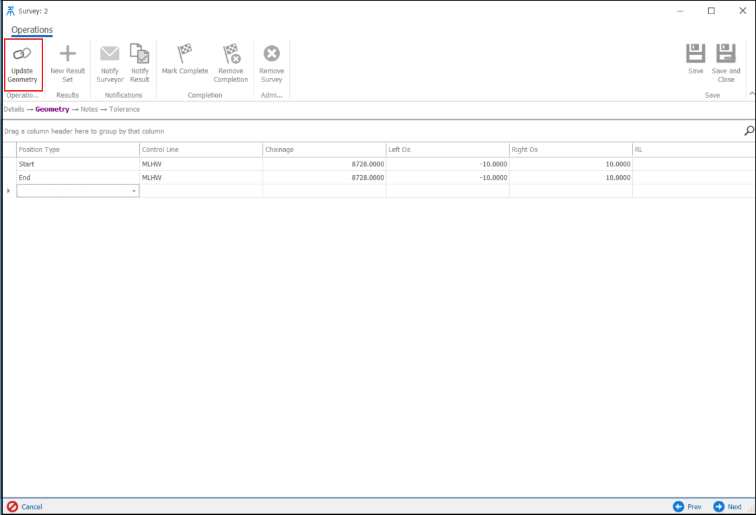Sort by the Chainage column header

323,149
